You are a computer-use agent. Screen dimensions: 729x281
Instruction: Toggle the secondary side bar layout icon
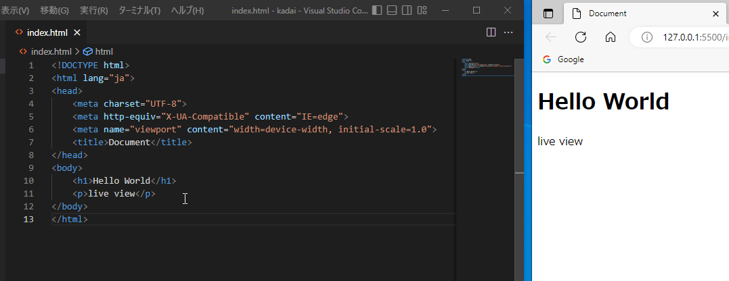(x=407, y=11)
